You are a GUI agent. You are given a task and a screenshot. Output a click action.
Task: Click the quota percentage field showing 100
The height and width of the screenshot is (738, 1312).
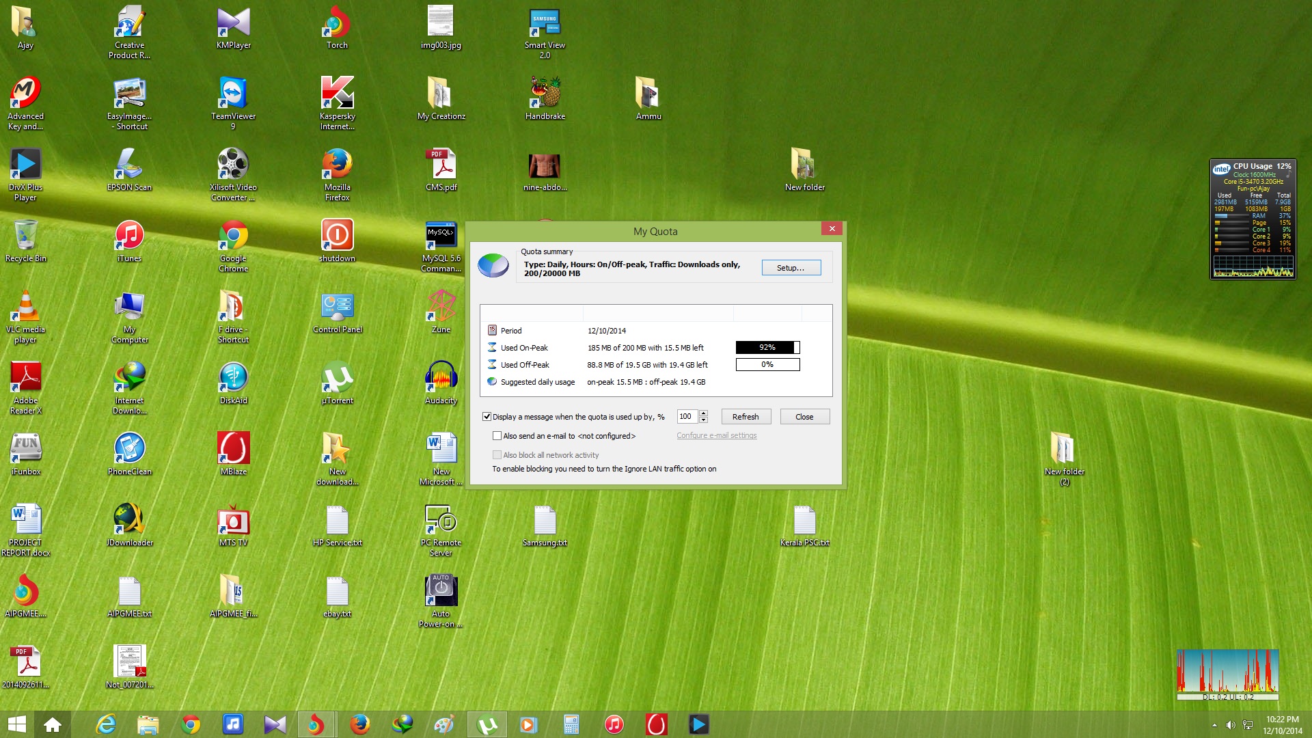click(x=687, y=416)
